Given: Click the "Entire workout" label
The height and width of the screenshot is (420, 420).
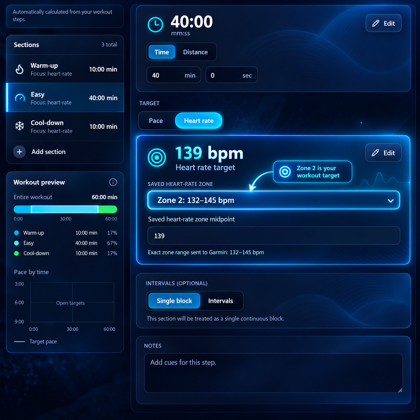Looking at the screenshot, I should pos(33,197).
